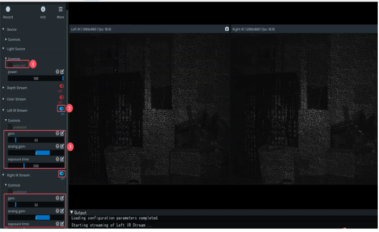Collapse the Left IR Stream section
The width and height of the screenshot is (379, 232).
coord(3,110)
